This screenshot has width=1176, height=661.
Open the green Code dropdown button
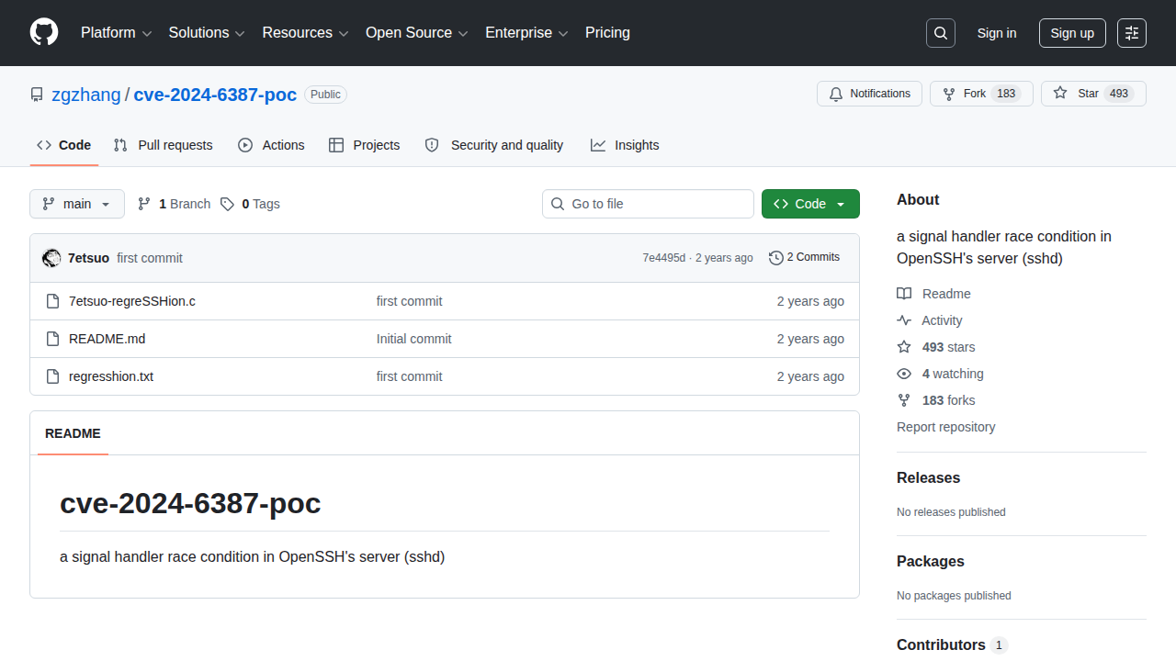point(810,204)
